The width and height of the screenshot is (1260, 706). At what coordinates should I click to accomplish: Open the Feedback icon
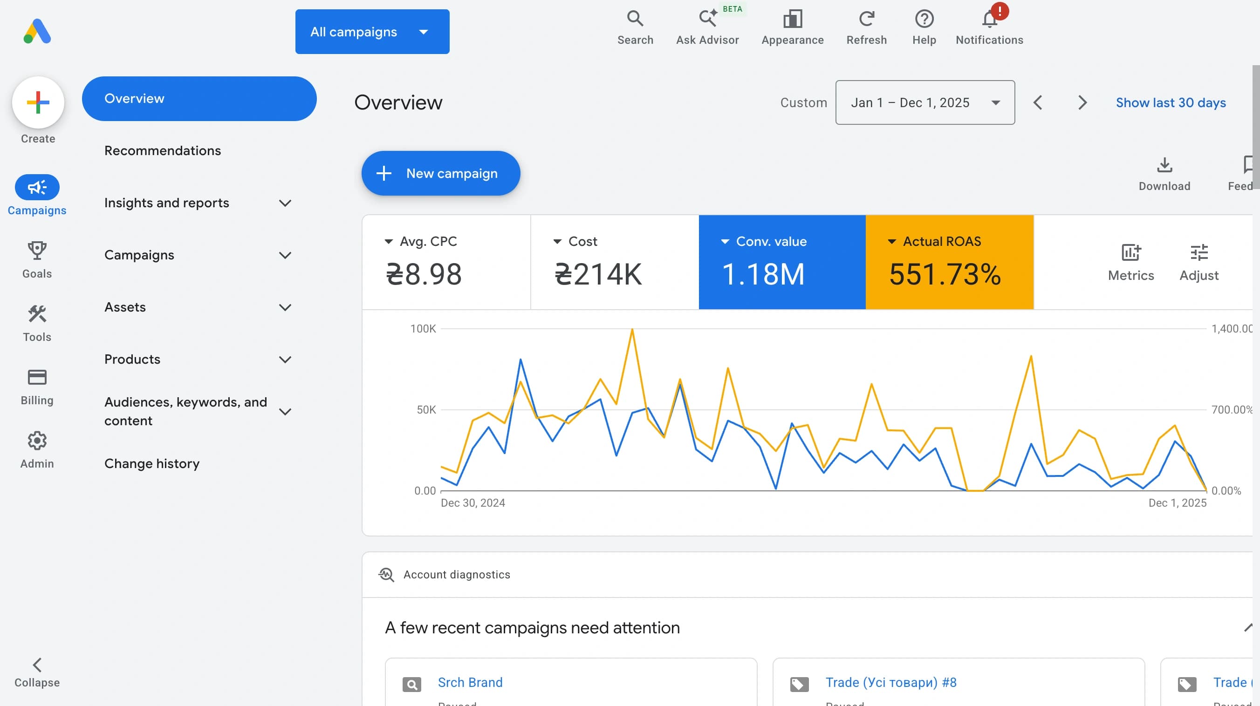(1248, 165)
